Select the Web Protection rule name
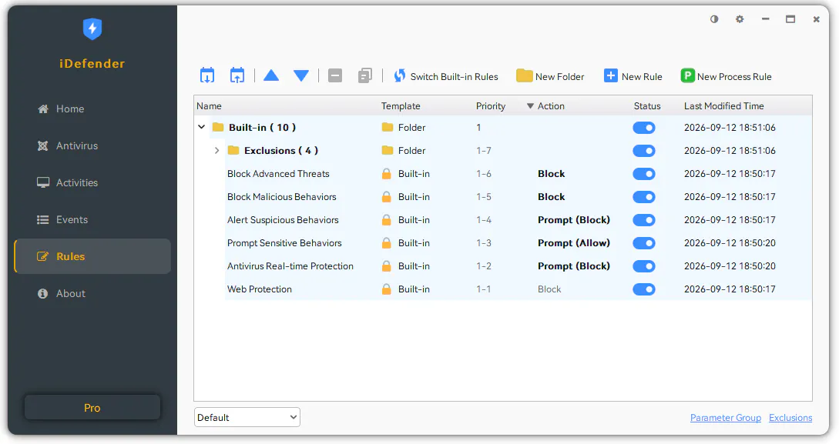This screenshot has width=839, height=444. (x=260, y=289)
